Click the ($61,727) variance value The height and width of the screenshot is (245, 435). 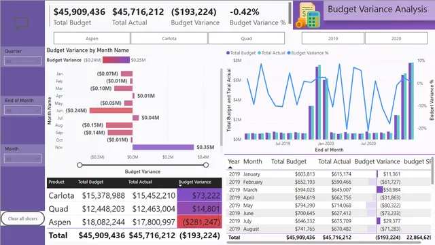[x=390, y=182]
